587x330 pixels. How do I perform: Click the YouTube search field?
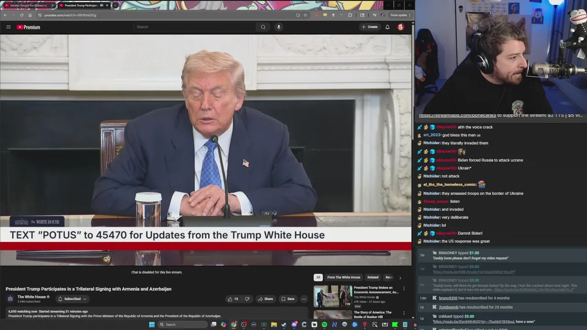point(194,27)
